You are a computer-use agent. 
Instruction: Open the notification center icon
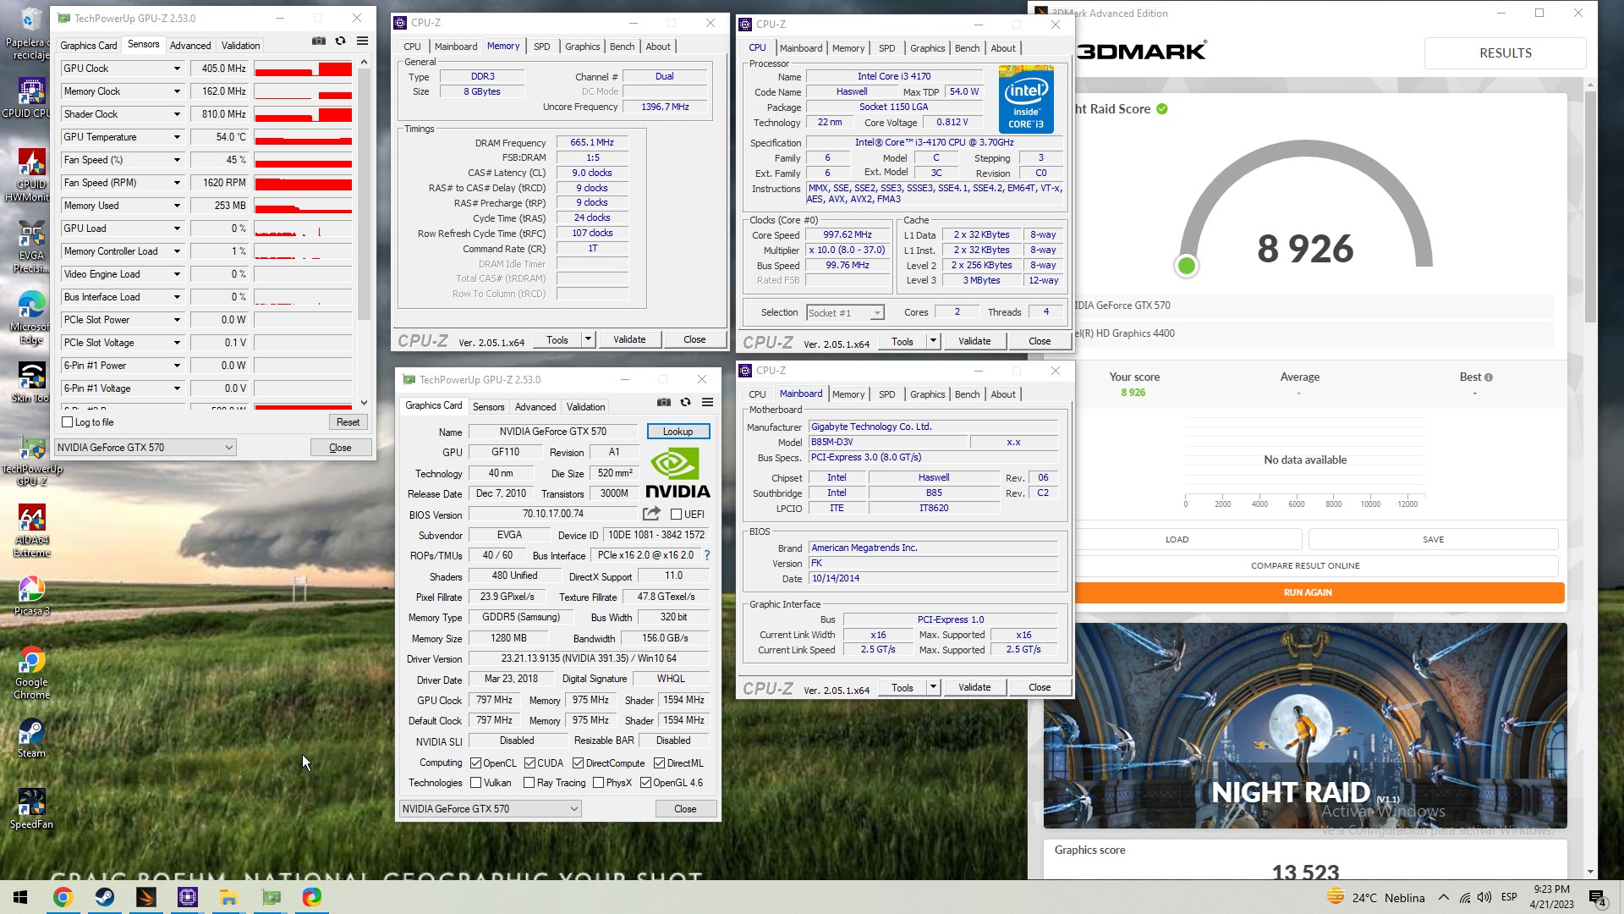(x=1597, y=897)
